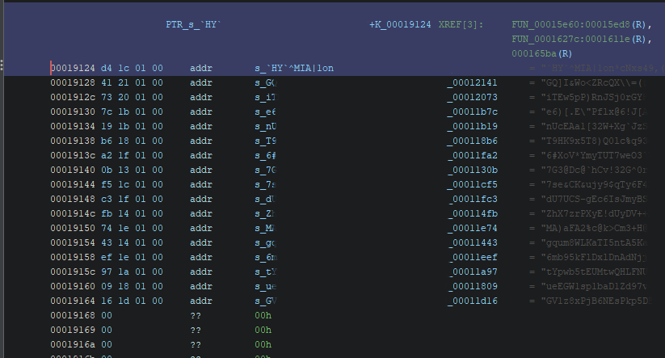Click bytes 7c 1b 01 00
The image size is (665, 358).
(x=132, y=112)
